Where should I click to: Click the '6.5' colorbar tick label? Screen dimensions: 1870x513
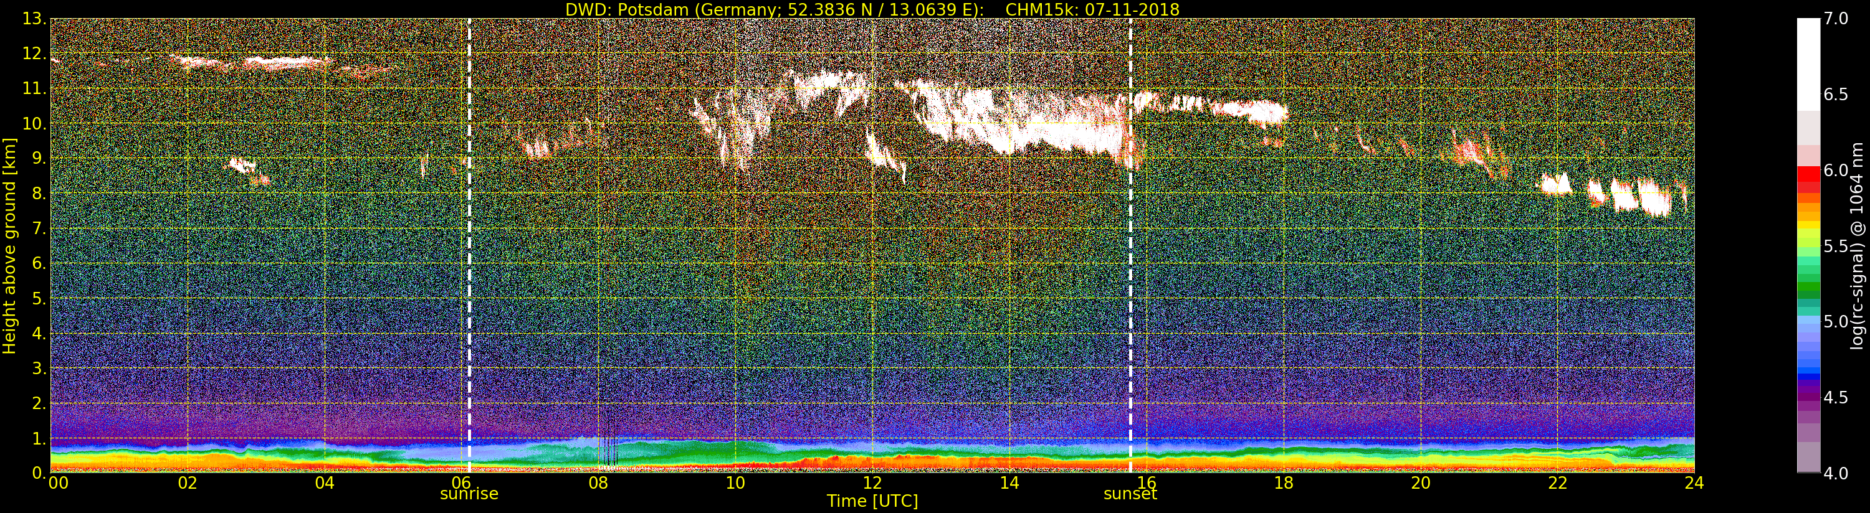pyautogui.click(x=1835, y=95)
